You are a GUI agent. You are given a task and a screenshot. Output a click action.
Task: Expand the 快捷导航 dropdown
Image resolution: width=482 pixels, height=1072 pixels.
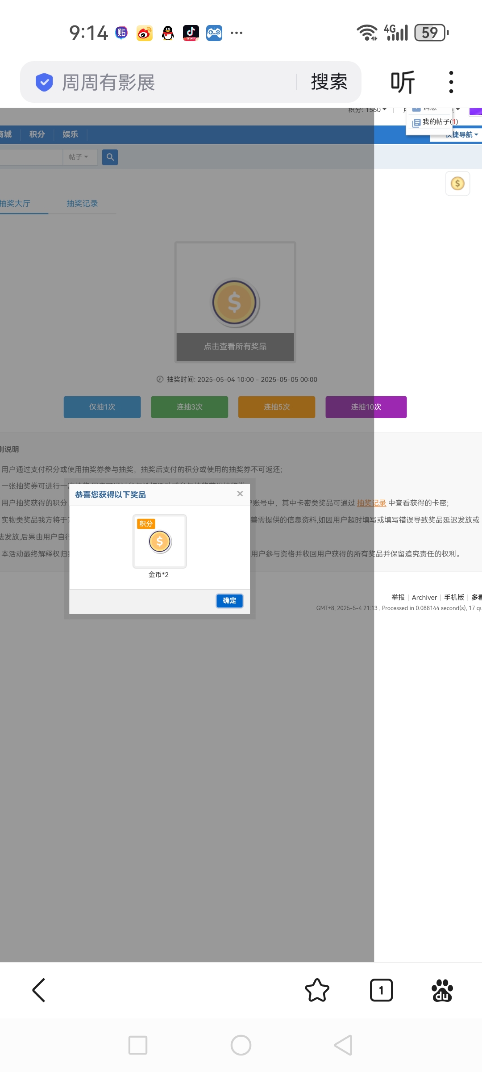462,134
